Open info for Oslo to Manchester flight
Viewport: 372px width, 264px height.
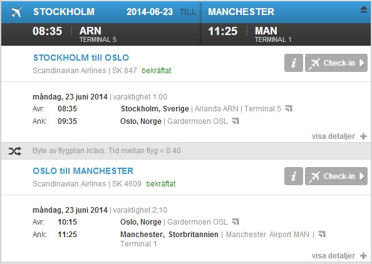click(x=294, y=176)
